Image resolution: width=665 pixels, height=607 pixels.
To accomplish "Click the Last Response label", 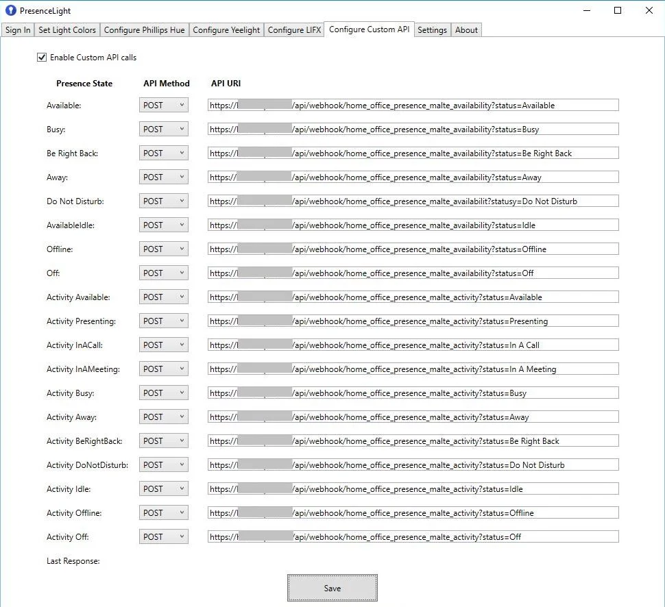I will [73, 561].
